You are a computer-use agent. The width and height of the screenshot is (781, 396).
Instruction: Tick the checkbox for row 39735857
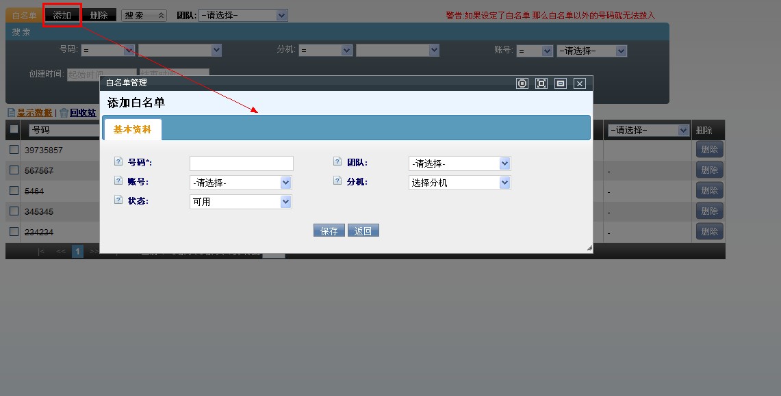[14, 150]
